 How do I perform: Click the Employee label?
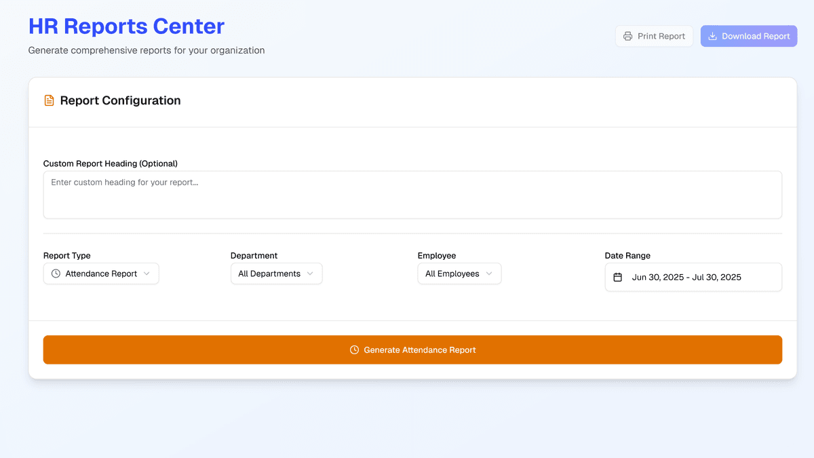point(437,256)
